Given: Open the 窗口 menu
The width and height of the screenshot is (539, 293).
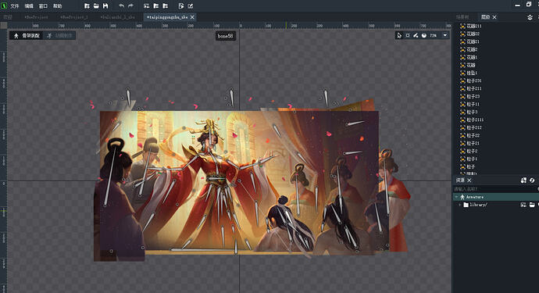Looking at the screenshot, I should 43,6.
